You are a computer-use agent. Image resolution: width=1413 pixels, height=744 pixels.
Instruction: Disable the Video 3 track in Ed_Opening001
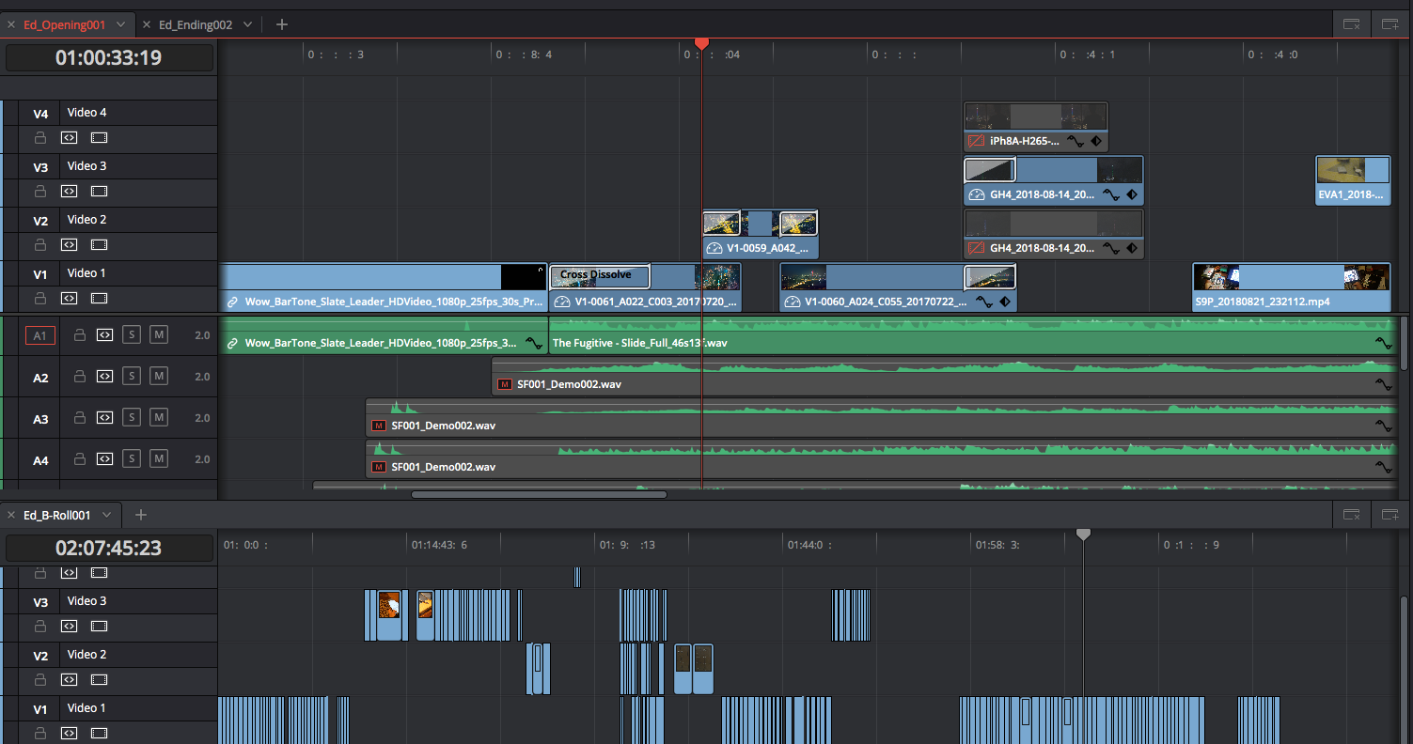(99, 192)
